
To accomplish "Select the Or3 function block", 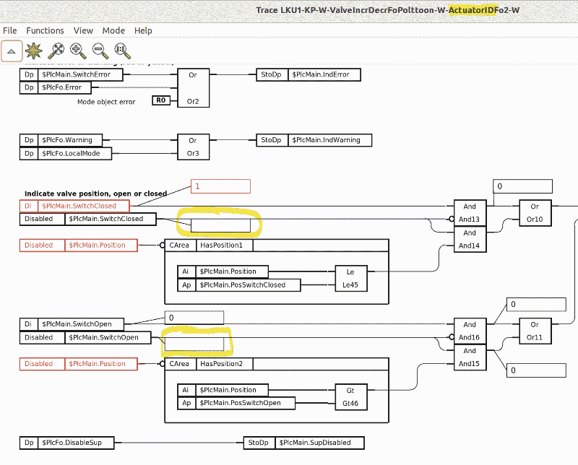I will pyautogui.click(x=193, y=147).
